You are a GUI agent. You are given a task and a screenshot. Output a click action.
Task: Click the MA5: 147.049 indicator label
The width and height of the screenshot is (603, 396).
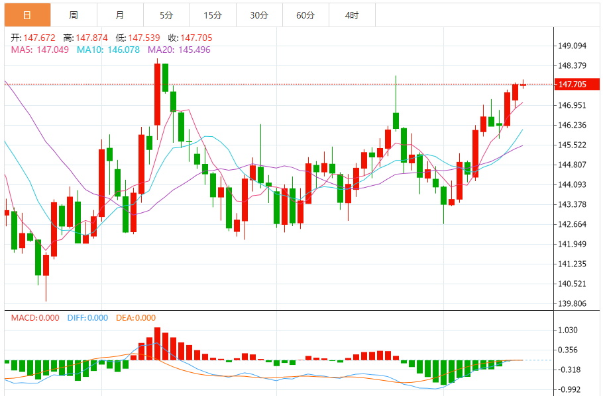pos(40,50)
